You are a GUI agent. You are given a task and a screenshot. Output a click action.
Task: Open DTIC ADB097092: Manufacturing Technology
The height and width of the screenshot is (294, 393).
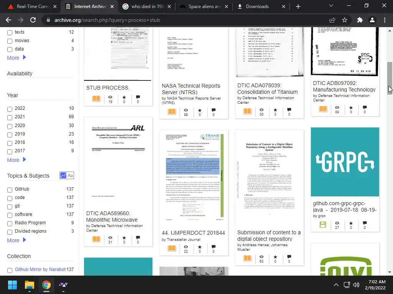click(x=344, y=86)
